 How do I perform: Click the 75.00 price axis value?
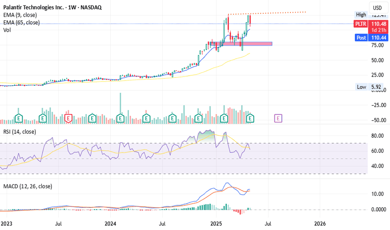(377, 45)
